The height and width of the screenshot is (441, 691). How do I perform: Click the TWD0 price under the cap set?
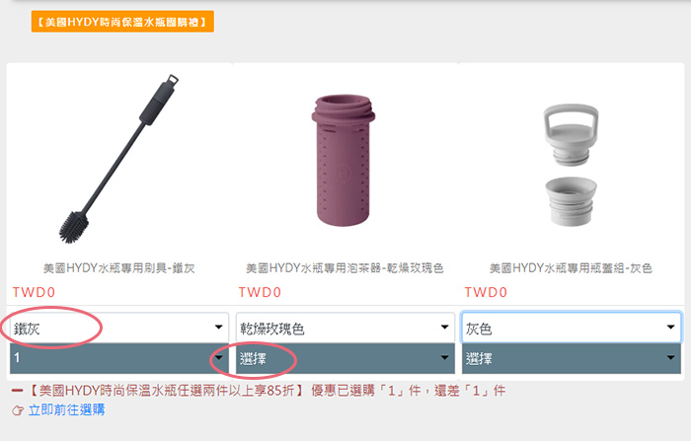tap(486, 292)
